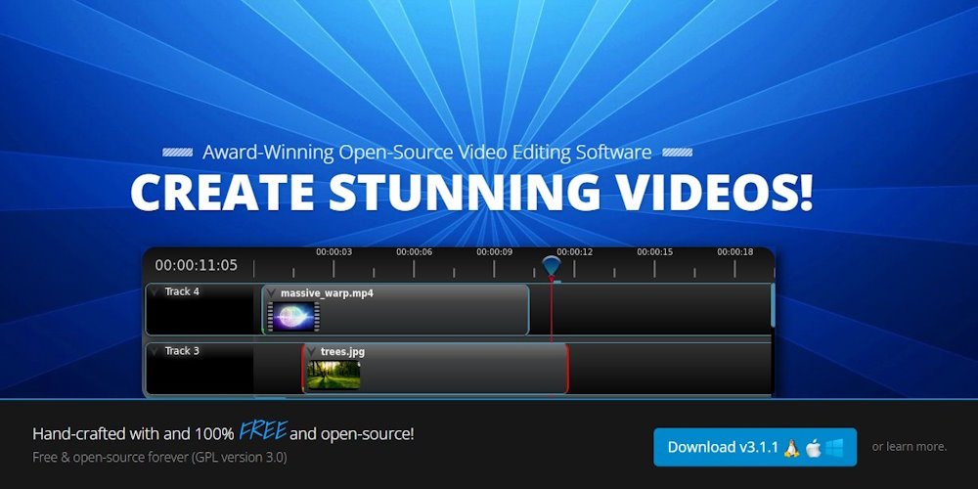Click the 00:00:11:05 timecode display
Screen dimensions: 978x489
[x=197, y=265]
